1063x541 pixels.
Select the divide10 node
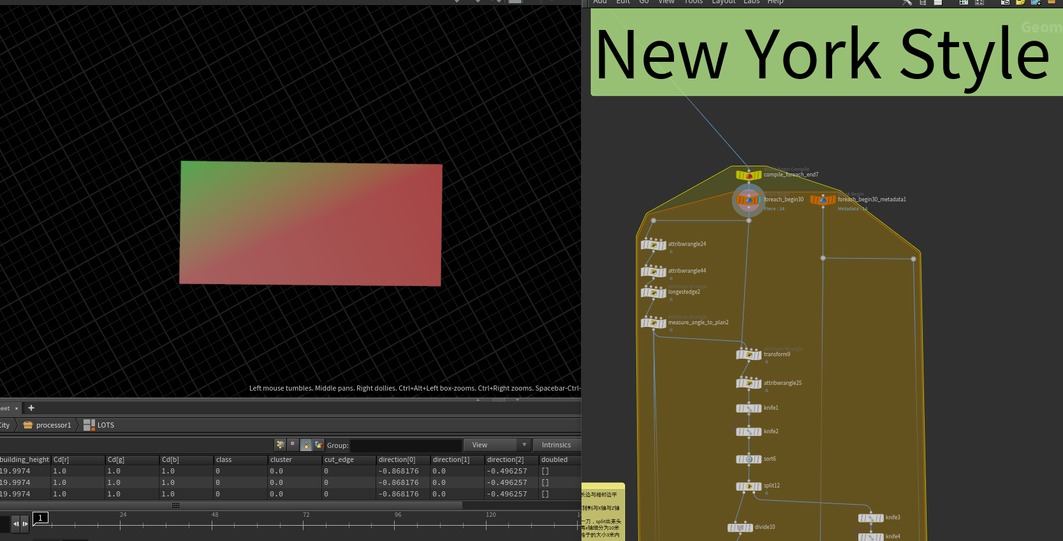(740, 528)
